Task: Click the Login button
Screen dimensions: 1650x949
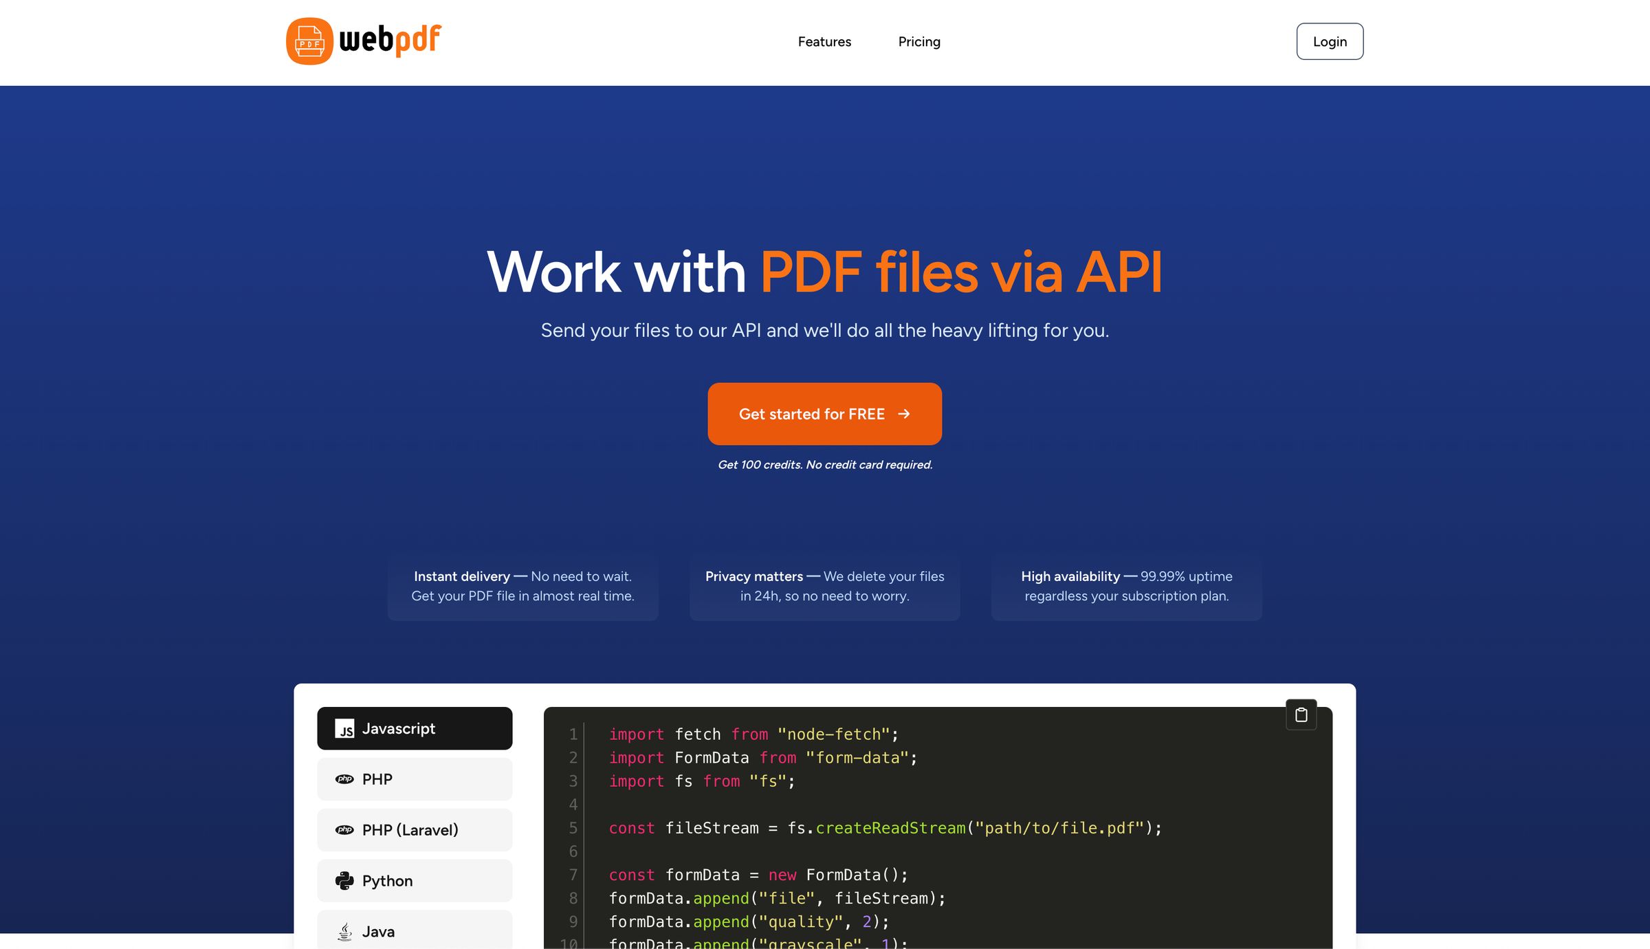Action: point(1330,41)
